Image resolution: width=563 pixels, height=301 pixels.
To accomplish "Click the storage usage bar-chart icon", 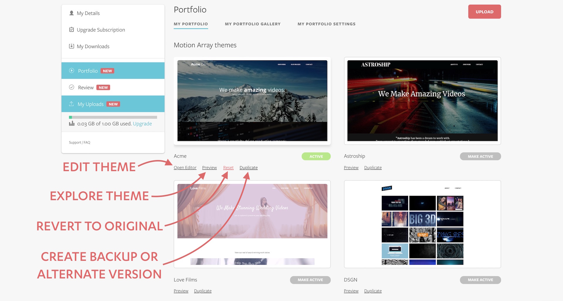I will [72, 123].
